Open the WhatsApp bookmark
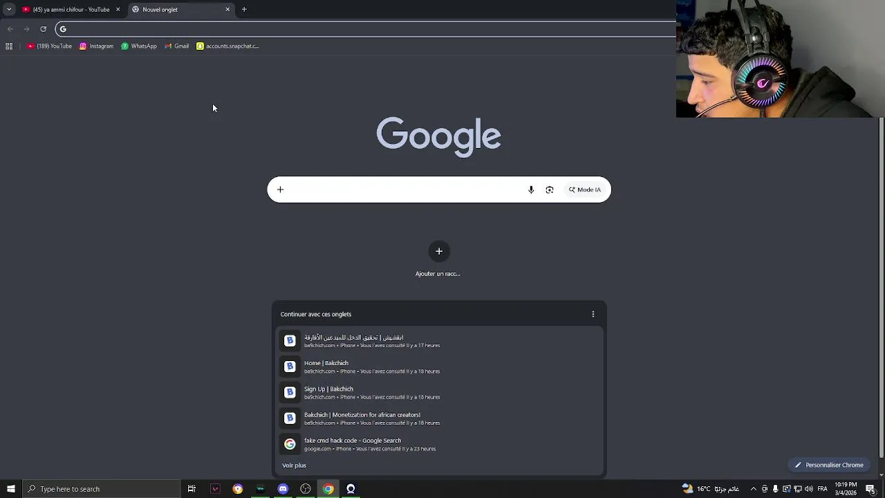Viewport: 885px width, 498px height. click(139, 46)
